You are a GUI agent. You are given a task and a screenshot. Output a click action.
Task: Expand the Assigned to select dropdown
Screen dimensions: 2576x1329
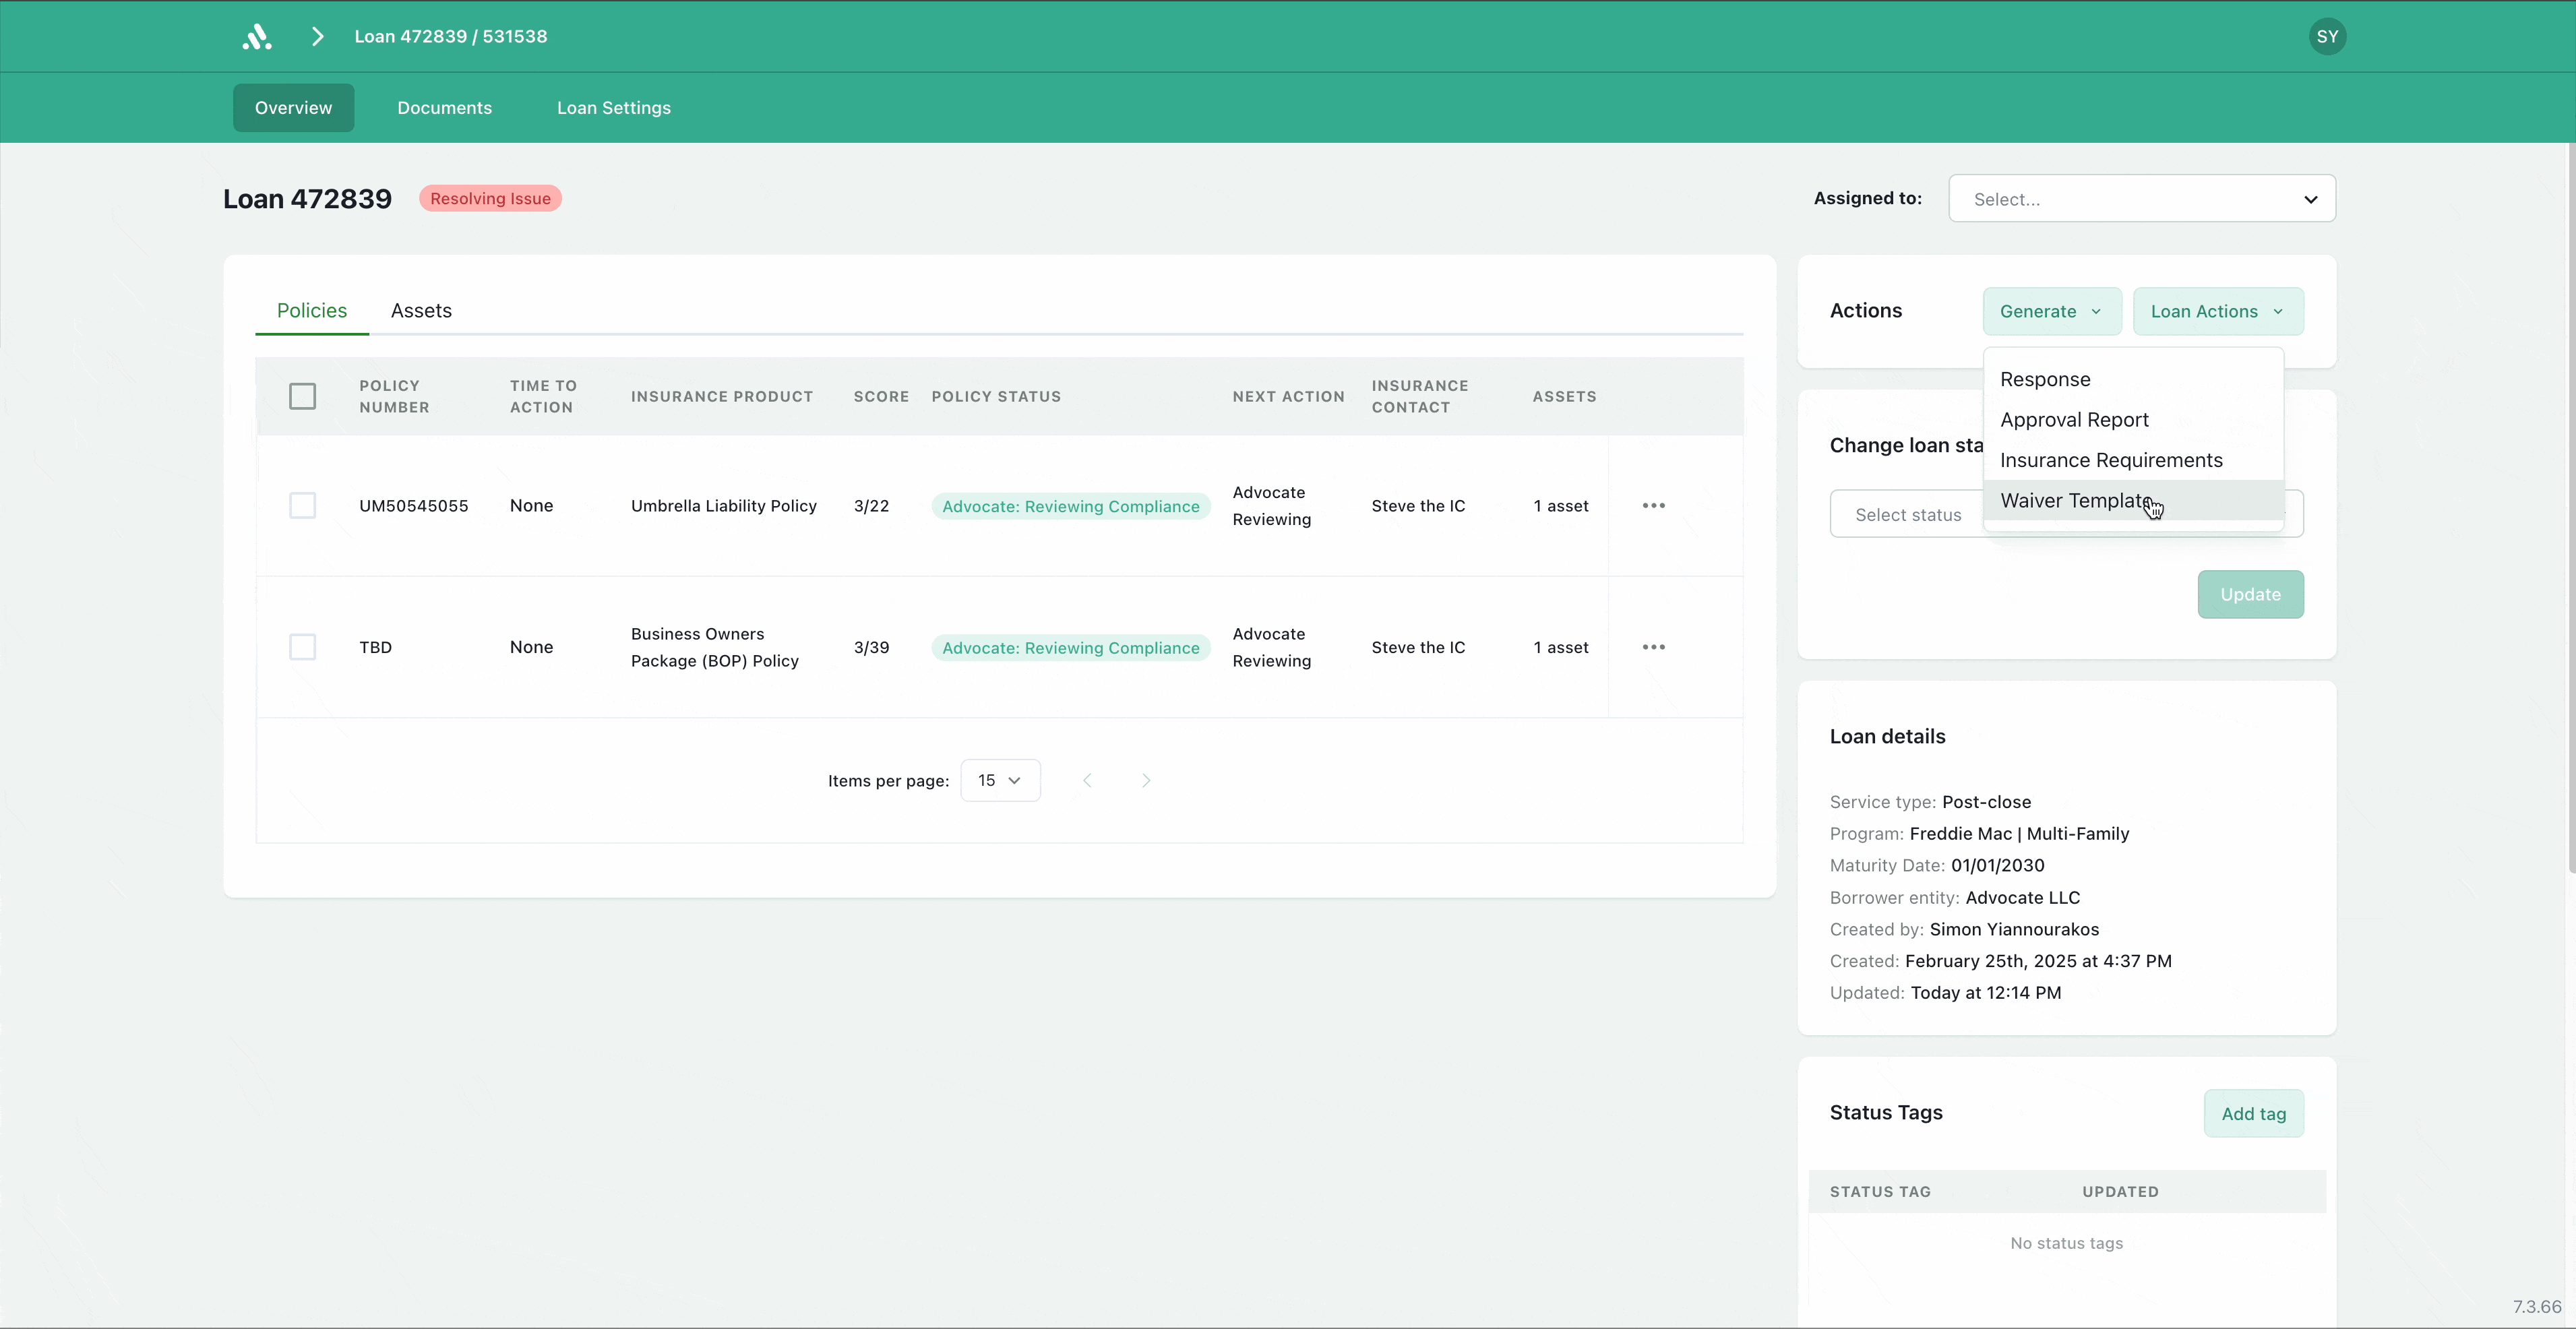click(x=2141, y=199)
